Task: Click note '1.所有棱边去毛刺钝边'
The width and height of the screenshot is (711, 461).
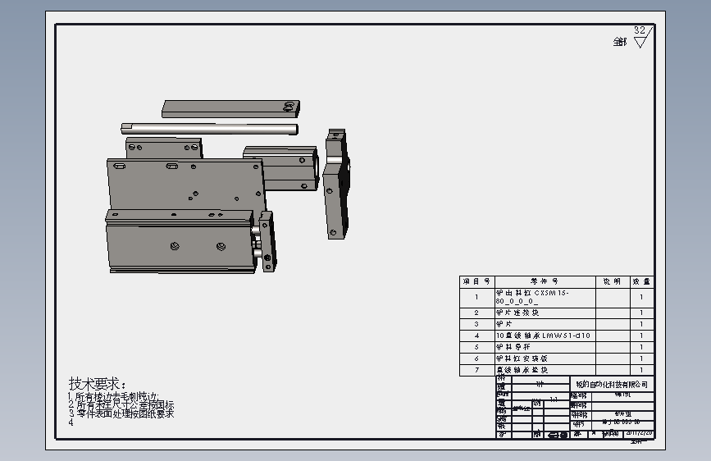Action: pos(113,396)
